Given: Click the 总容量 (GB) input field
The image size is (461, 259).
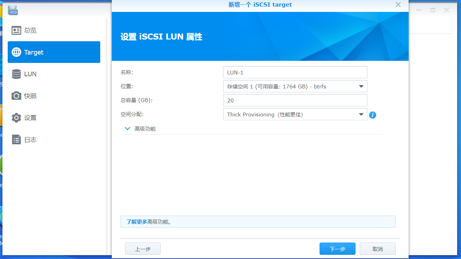Looking at the screenshot, I should pyautogui.click(x=295, y=100).
